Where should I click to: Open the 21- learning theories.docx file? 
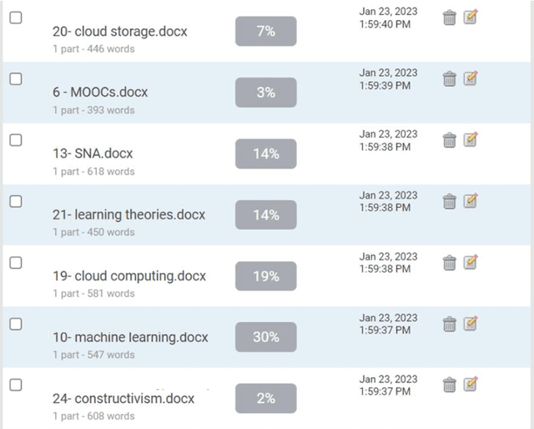pyautogui.click(x=128, y=215)
